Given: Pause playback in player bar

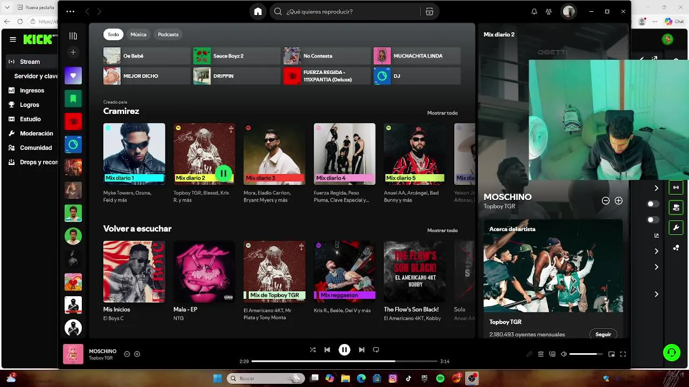Looking at the screenshot, I should [344, 350].
